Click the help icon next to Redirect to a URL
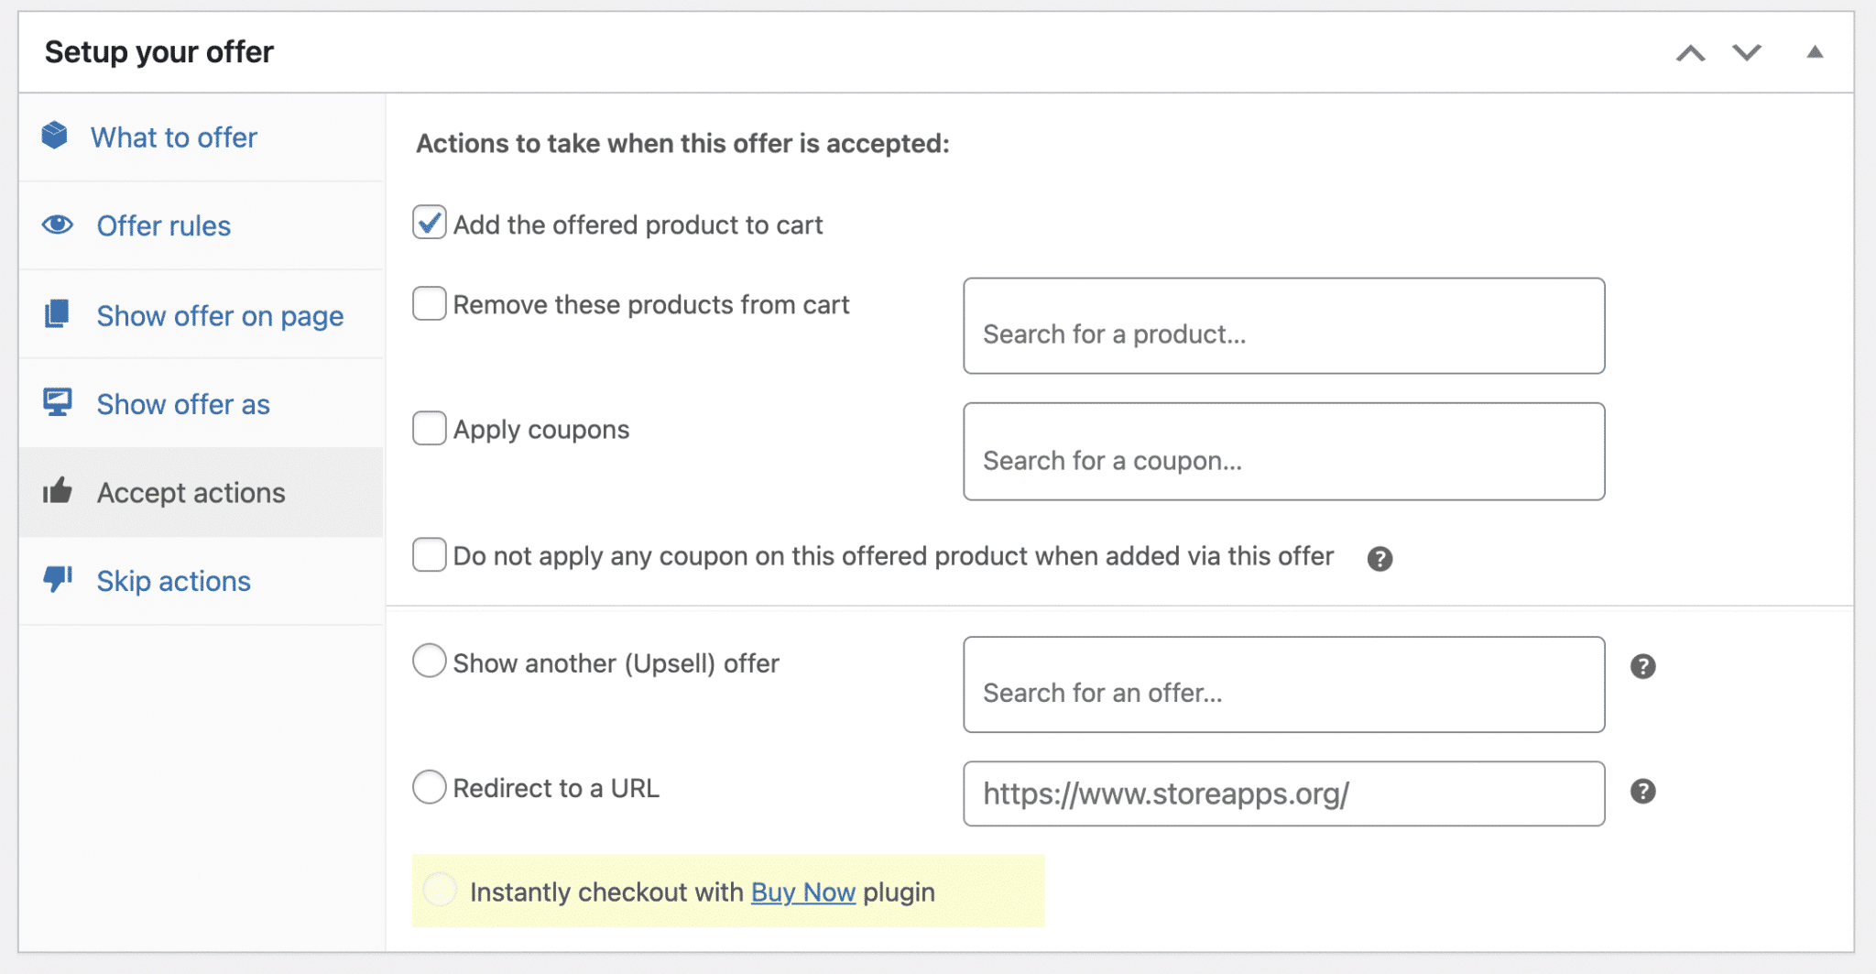 coord(1643,792)
